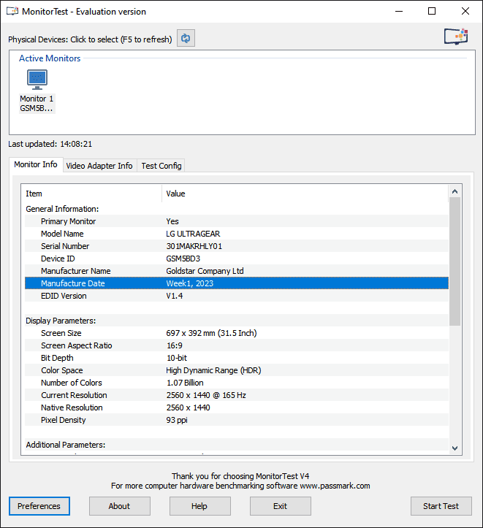Image resolution: width=483 pixels, height=528 pixels.
Task: Select the Device ID row
Action: [x=237, y=259]
